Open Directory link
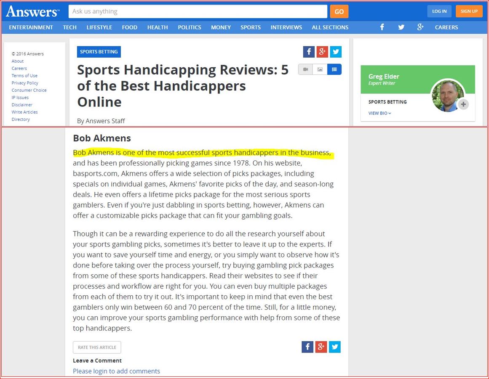 coord(21,119)
